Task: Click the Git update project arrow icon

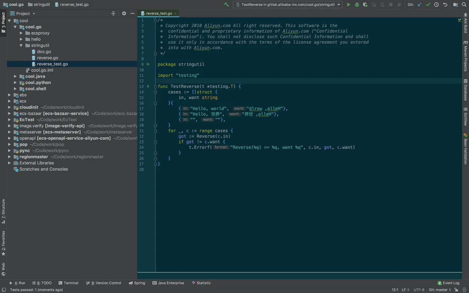Action: tap(419, 5)
